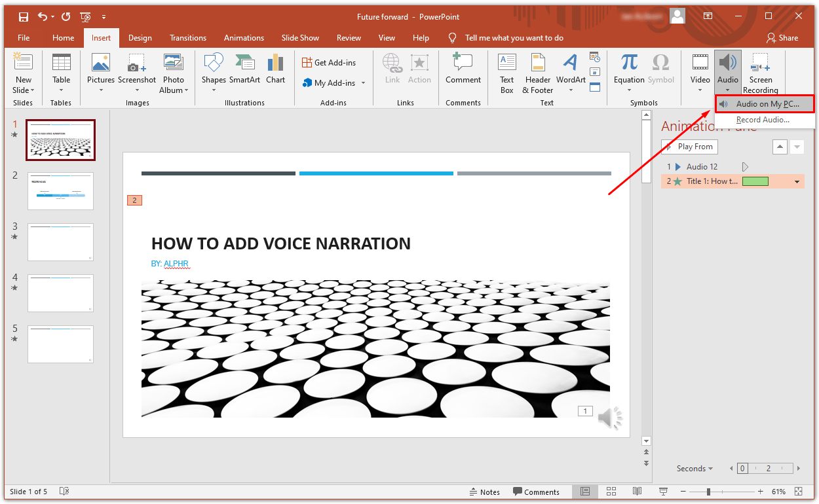Expand the Title 1 animation options
Screen dimensions: 819x504
(x=796, y=181)
